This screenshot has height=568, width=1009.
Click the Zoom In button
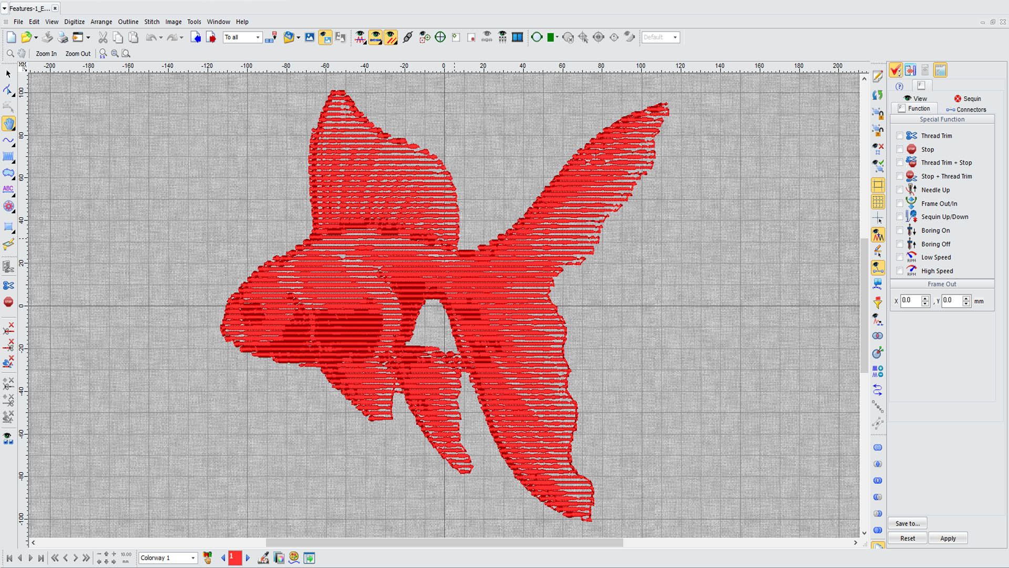click(x=46, y=54)
